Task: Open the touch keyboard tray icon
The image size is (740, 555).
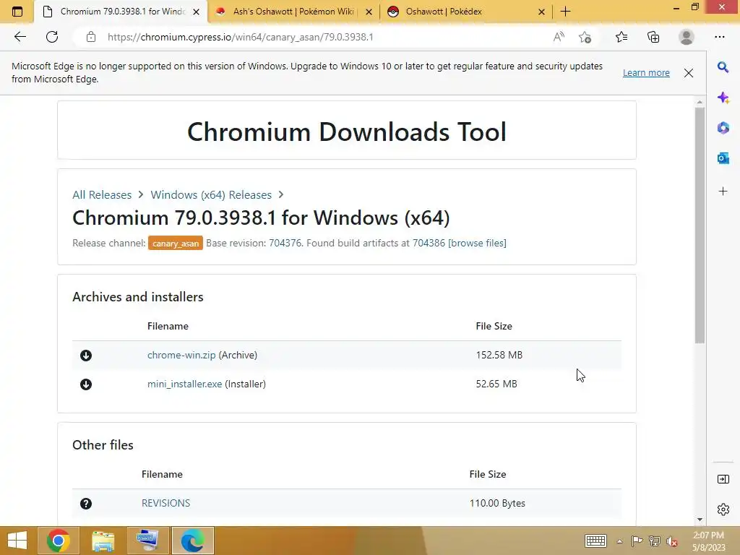Action: pos(595,541)
